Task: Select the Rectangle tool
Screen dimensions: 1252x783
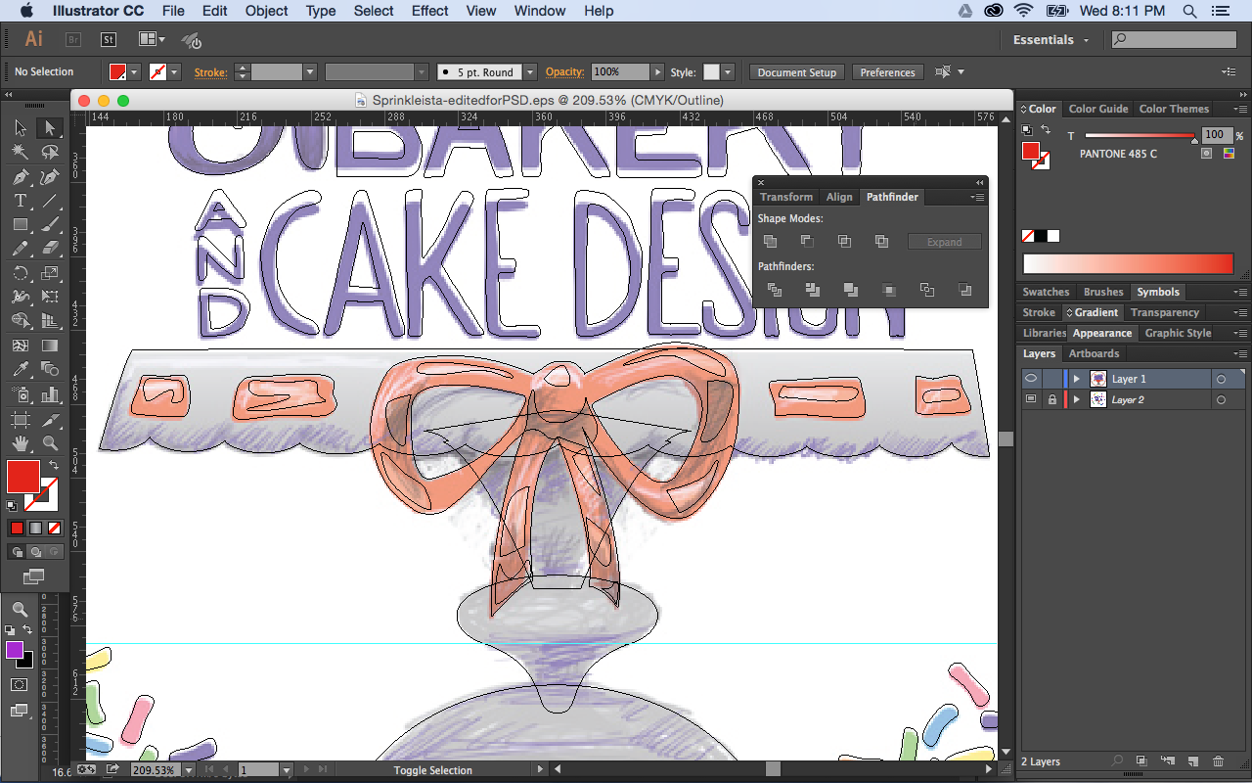Action: 20,225
